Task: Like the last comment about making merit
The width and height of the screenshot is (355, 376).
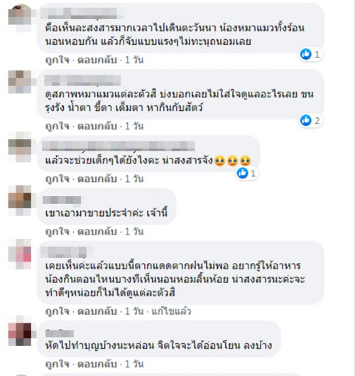Action: 58,364
